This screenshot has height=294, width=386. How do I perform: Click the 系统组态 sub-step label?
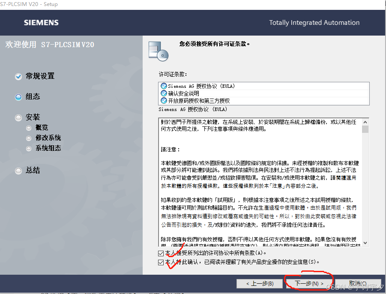point(48,148)
